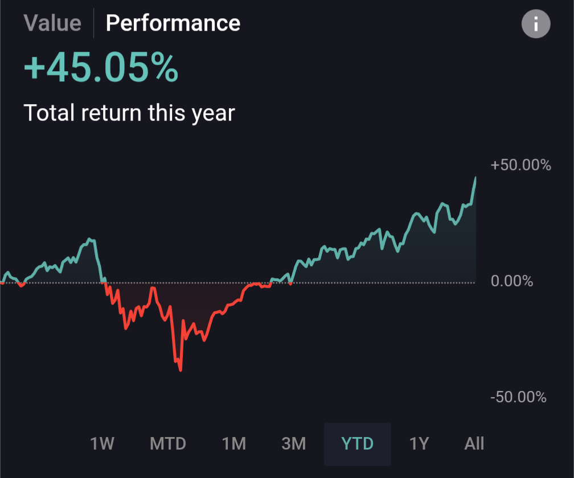Click the +45.05% total return figure
The width and height of the screenshot is (574, 478).
(x=101, y=68)
